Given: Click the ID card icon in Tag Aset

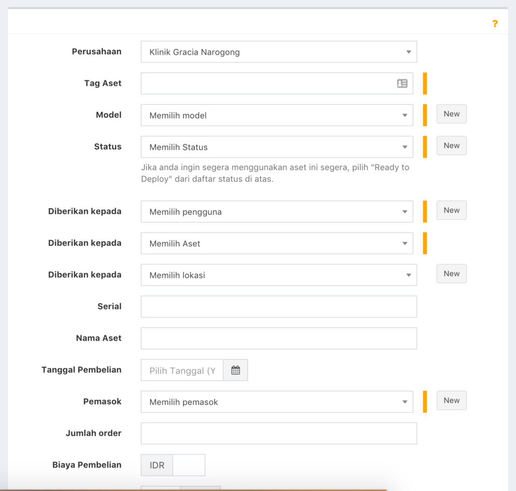Looking at the screenshot, I should coord(402,84).
